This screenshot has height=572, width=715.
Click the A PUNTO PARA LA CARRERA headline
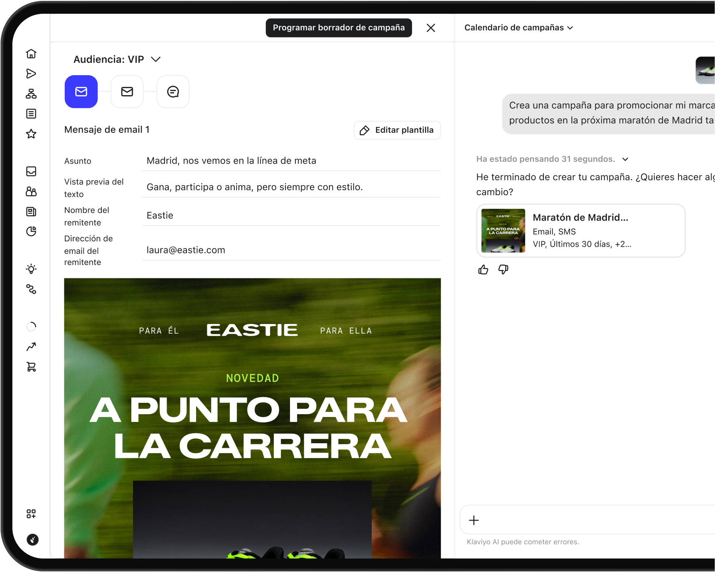249,427
